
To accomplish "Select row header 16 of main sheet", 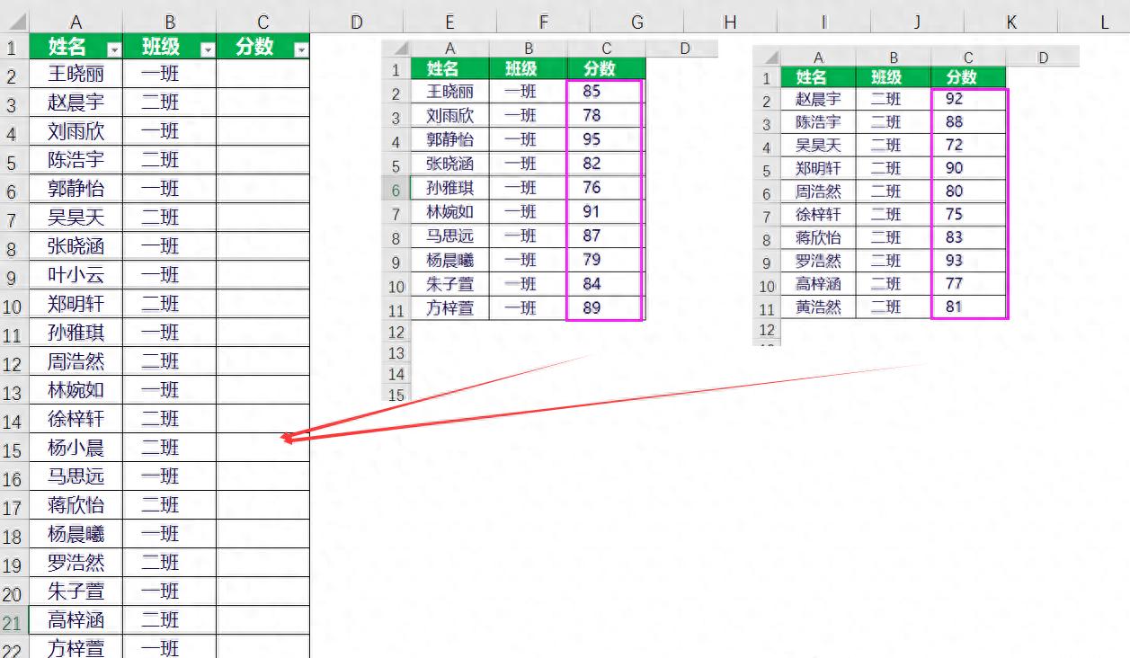I will coord(13,478).
